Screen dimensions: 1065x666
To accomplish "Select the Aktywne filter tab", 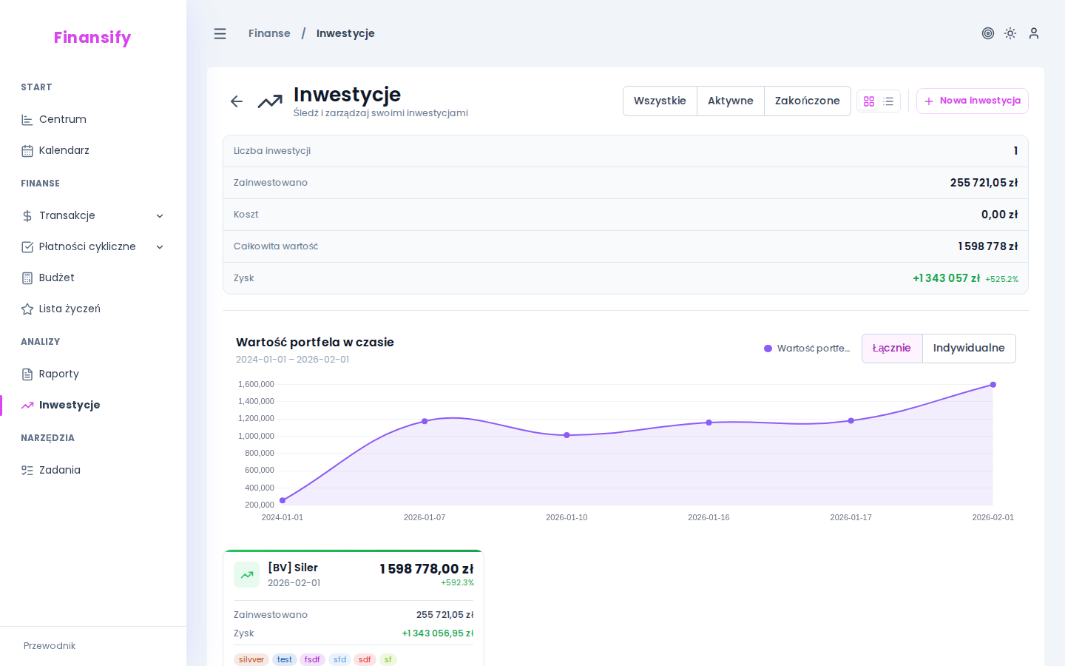I will [x=730, y=101].
